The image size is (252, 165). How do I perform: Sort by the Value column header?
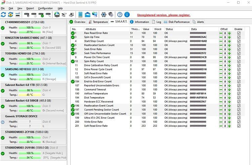(146, 29)
